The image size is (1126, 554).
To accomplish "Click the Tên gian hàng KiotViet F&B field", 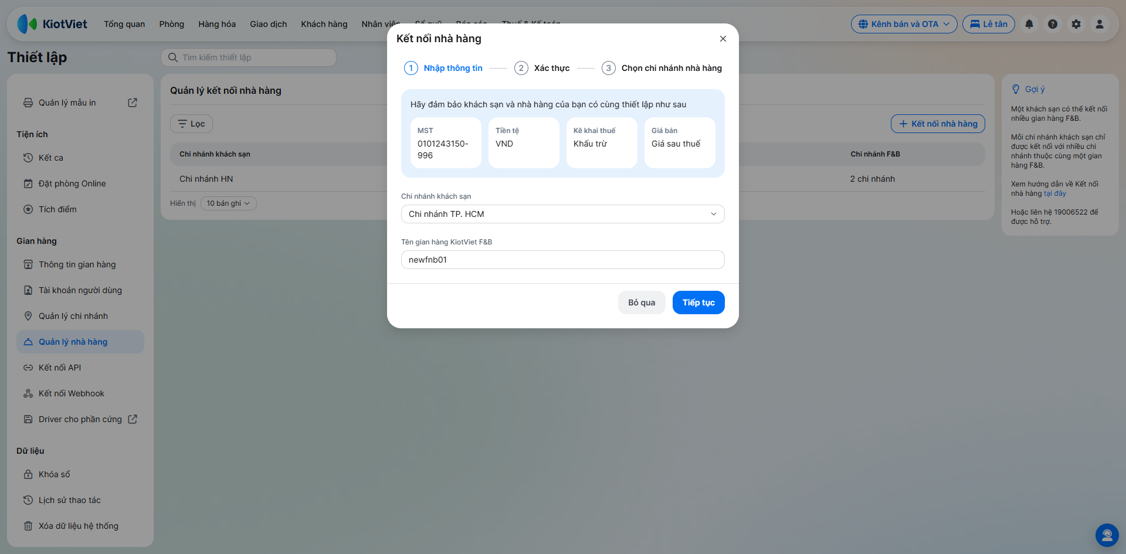I will 563,260.
